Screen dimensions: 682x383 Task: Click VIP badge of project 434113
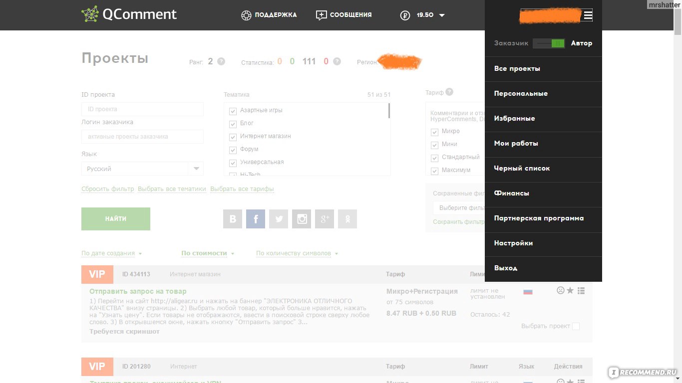click(98, 274)
